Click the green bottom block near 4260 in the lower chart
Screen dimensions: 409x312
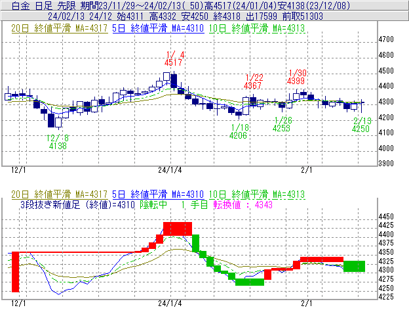(250, 282)
